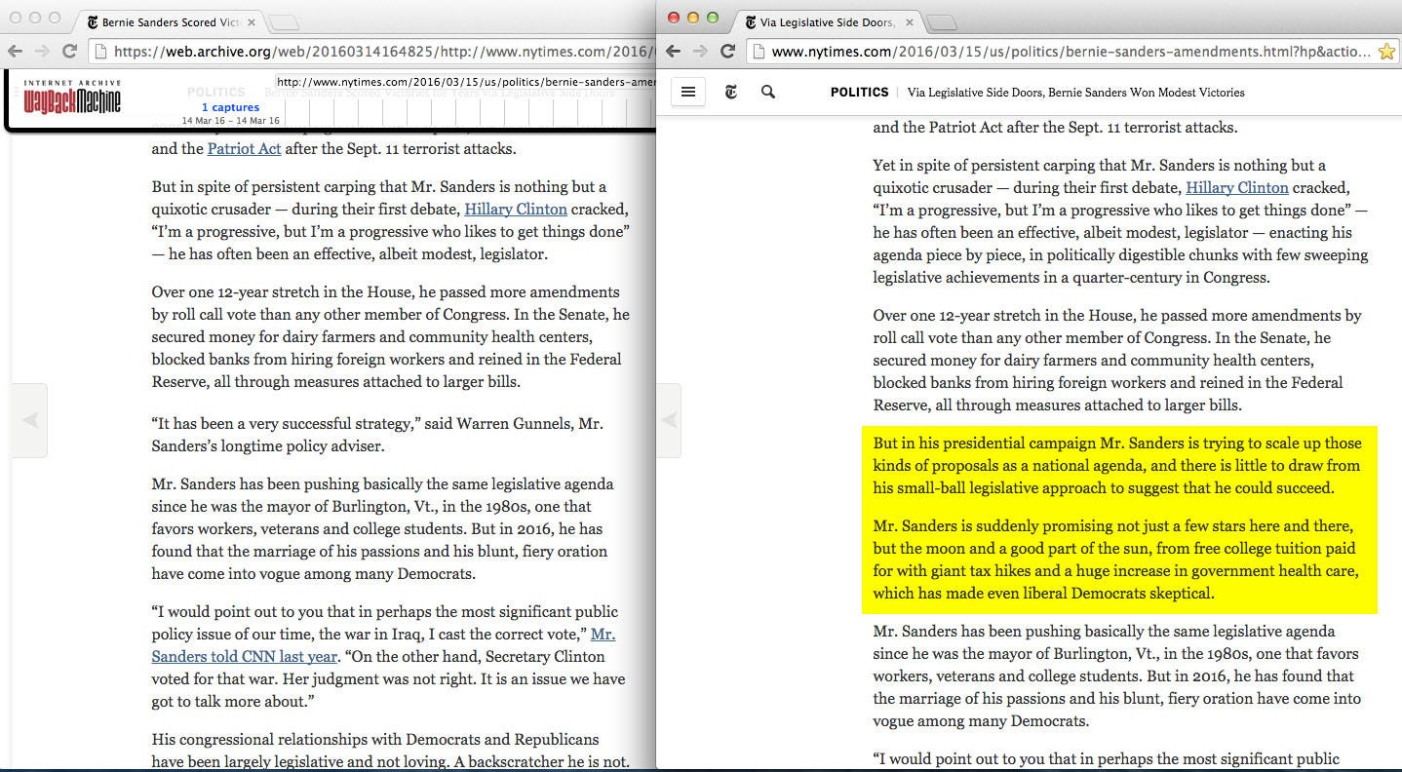Image resolution: width=1402 pixels, height=772 pixels.
Task: Open hamburger sections menu on NYTimes
Action: pos(688,92)
